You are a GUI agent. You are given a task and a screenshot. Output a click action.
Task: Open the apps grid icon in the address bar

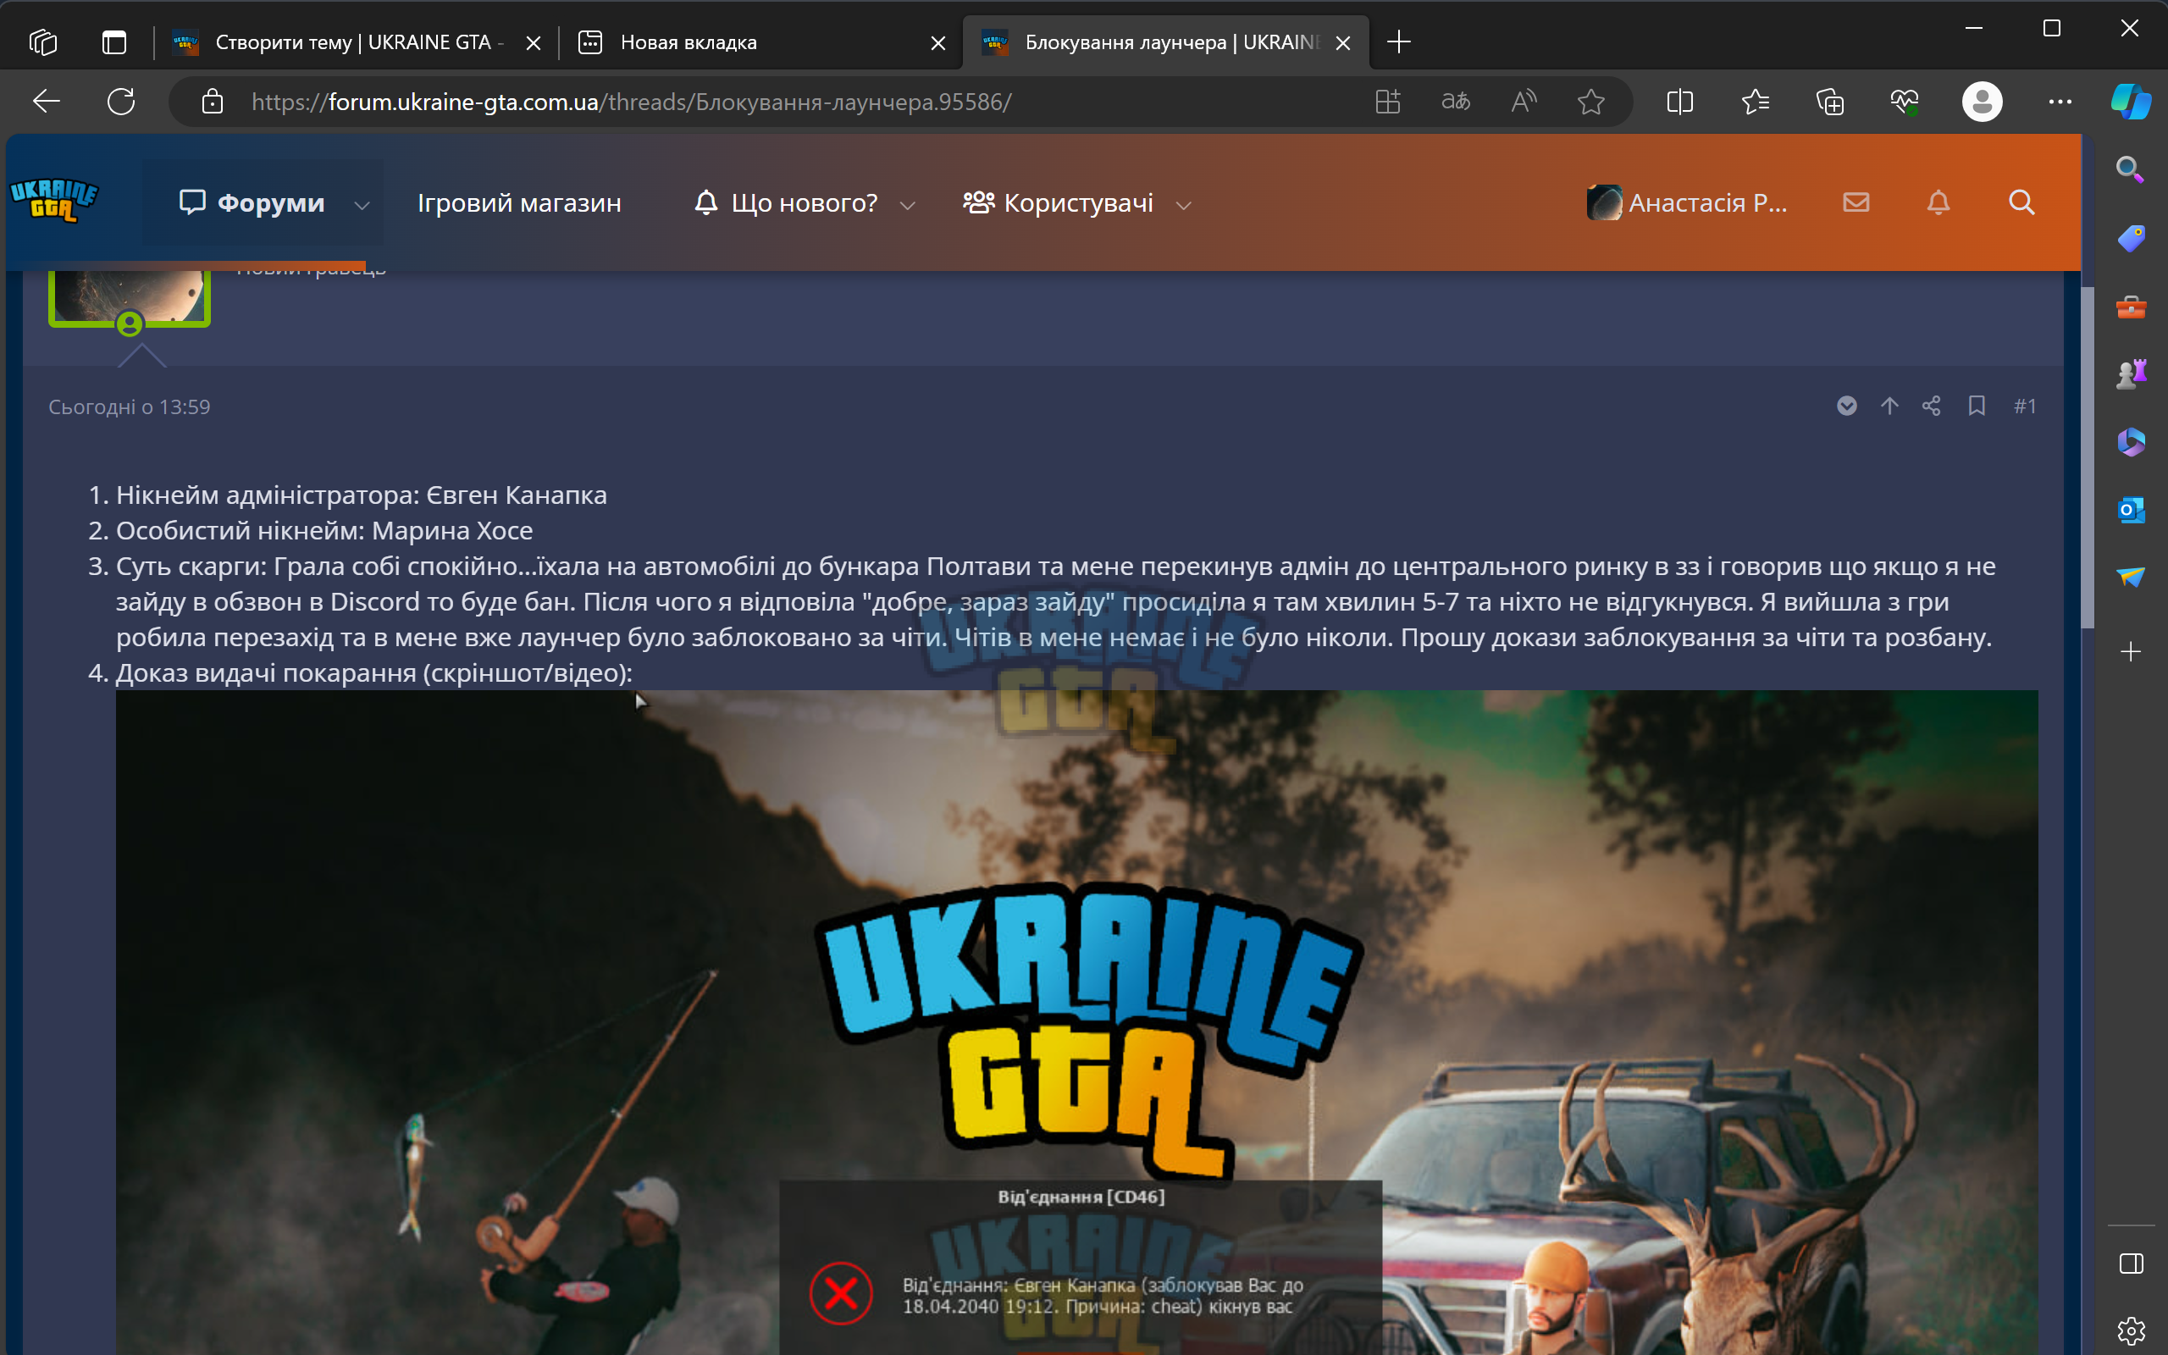click(1388, 102)
